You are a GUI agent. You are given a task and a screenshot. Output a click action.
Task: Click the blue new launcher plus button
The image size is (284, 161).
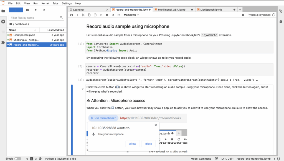[x=16, y=10]
